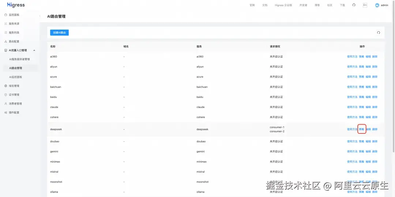Edit the ai360 route

pyautogui.click(x=368, y=57)
